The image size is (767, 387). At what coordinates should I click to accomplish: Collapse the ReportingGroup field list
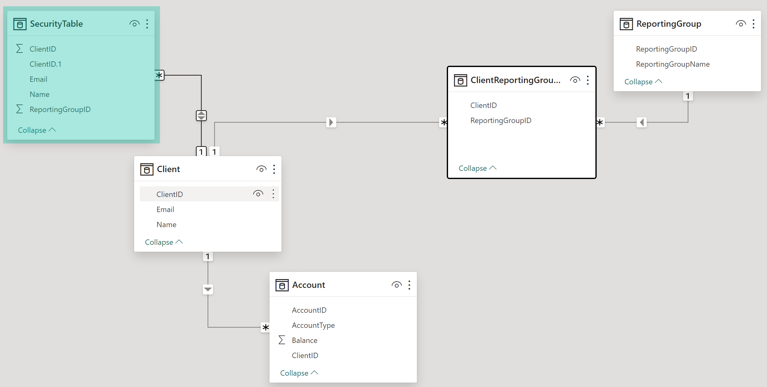coord(643,81)
